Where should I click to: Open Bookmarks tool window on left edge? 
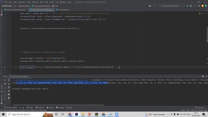click(1, 99)
